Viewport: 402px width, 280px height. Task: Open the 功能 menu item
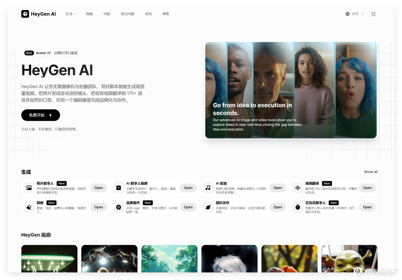(107, 14)
